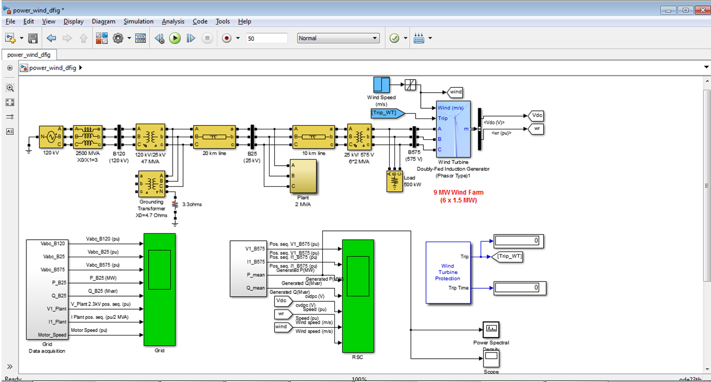This screenshot has height=382, width=711.
Task: Click the Step Forward simulation icon
Action: 191,38
